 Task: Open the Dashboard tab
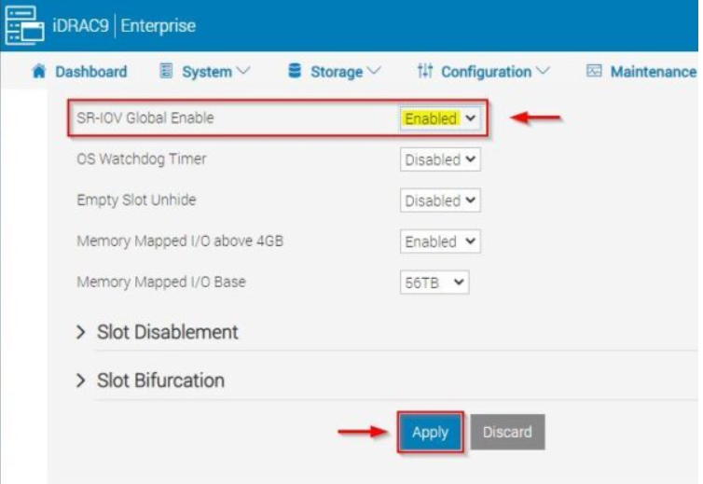click(x=90, y=72)
